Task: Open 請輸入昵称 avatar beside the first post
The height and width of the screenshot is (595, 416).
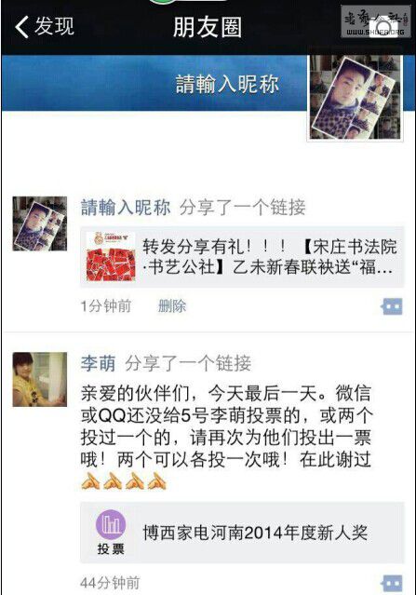Action: click(x=40, y=223)
